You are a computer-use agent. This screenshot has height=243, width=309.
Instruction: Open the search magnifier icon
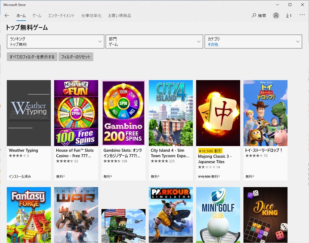(x=254, y=15)
